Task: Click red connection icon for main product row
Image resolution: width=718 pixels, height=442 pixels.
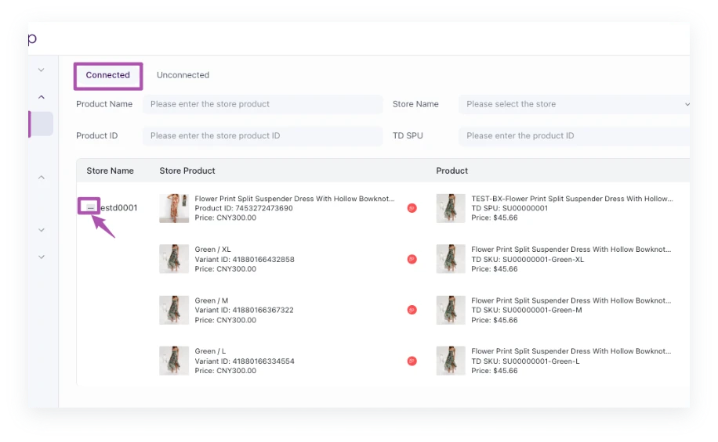Action: [x=412, y=208]
